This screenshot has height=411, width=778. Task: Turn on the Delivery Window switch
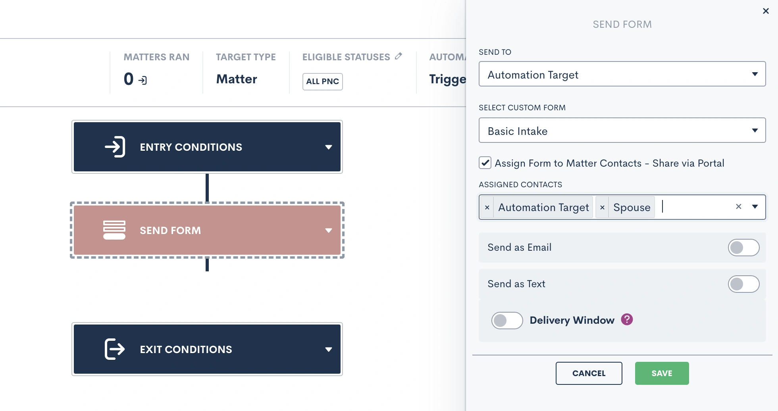click(507, 321)
